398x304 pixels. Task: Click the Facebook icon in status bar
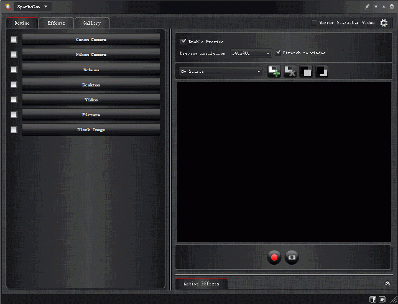click(373, 299)
